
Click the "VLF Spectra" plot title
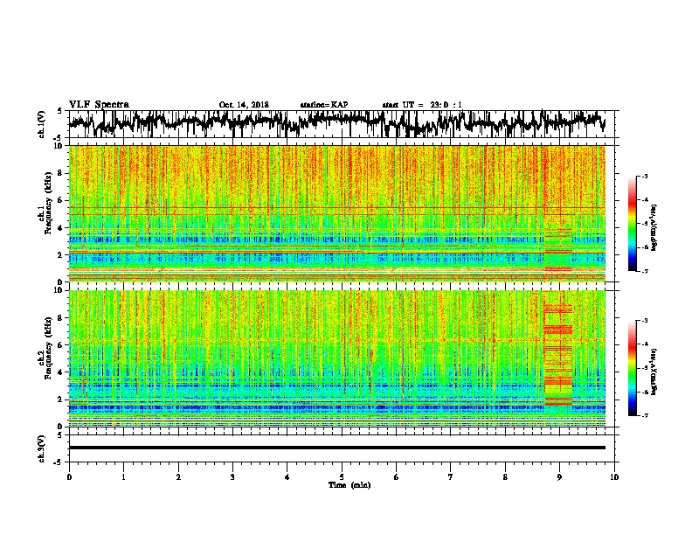click(x=99, y=105)
